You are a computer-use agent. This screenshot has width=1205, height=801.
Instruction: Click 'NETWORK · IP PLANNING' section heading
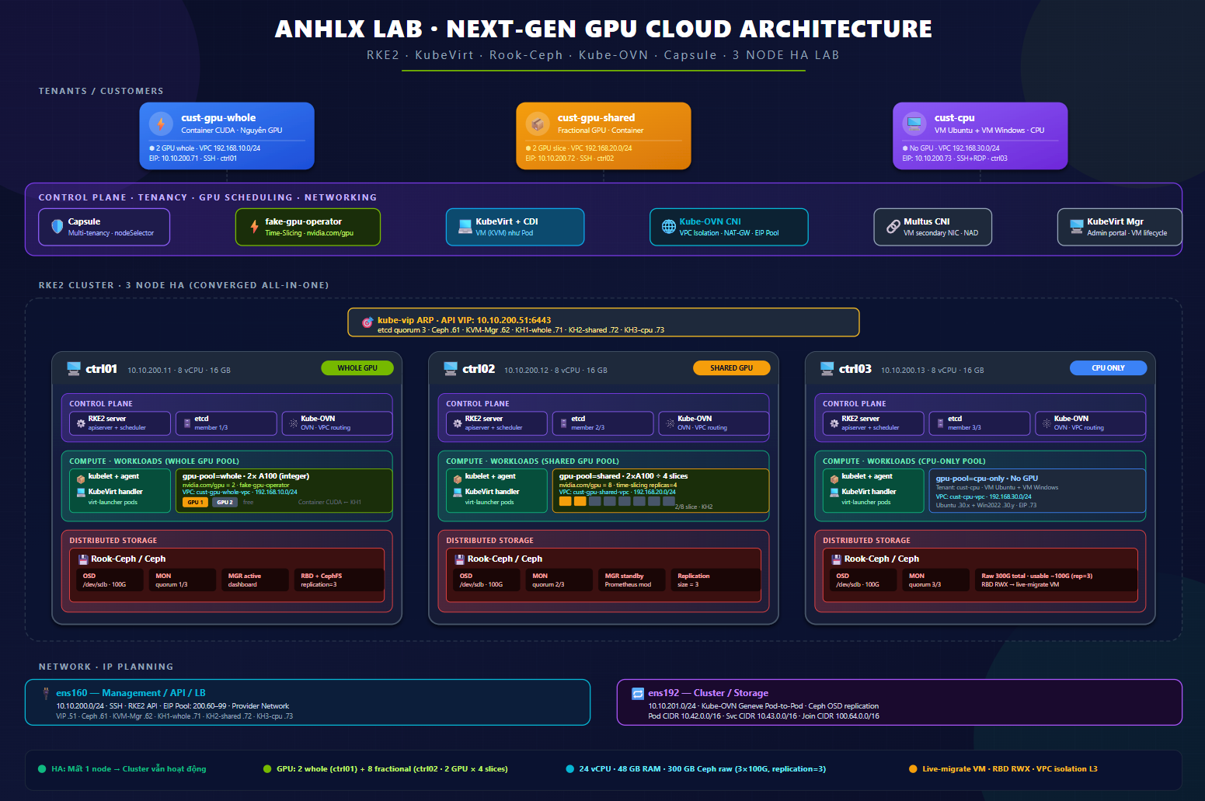[106, 667]
